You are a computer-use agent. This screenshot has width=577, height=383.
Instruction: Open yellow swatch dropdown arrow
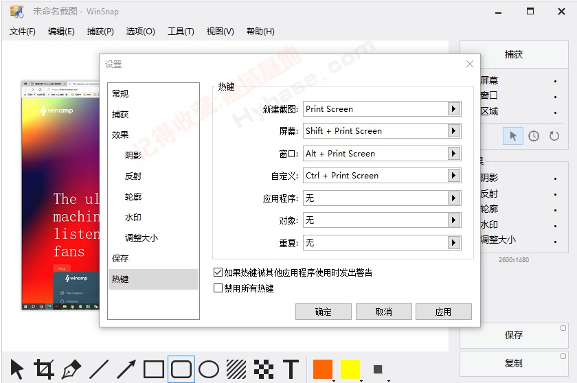[361, 380]
